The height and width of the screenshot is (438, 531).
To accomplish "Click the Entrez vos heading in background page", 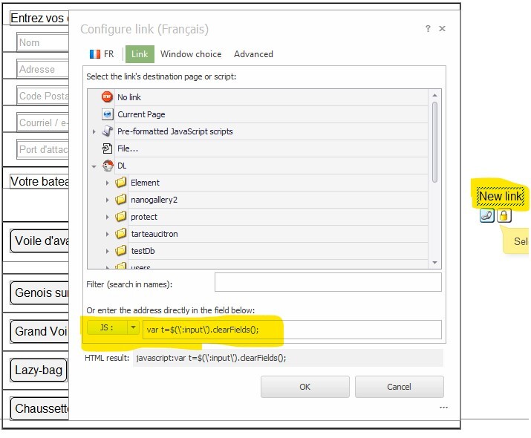I will click(39, 18).
